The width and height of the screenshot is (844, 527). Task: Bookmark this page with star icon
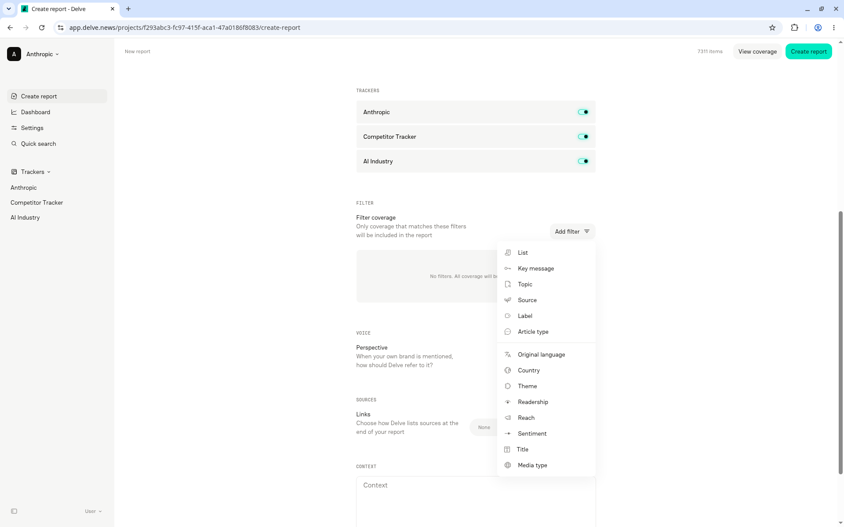point(772,28)
